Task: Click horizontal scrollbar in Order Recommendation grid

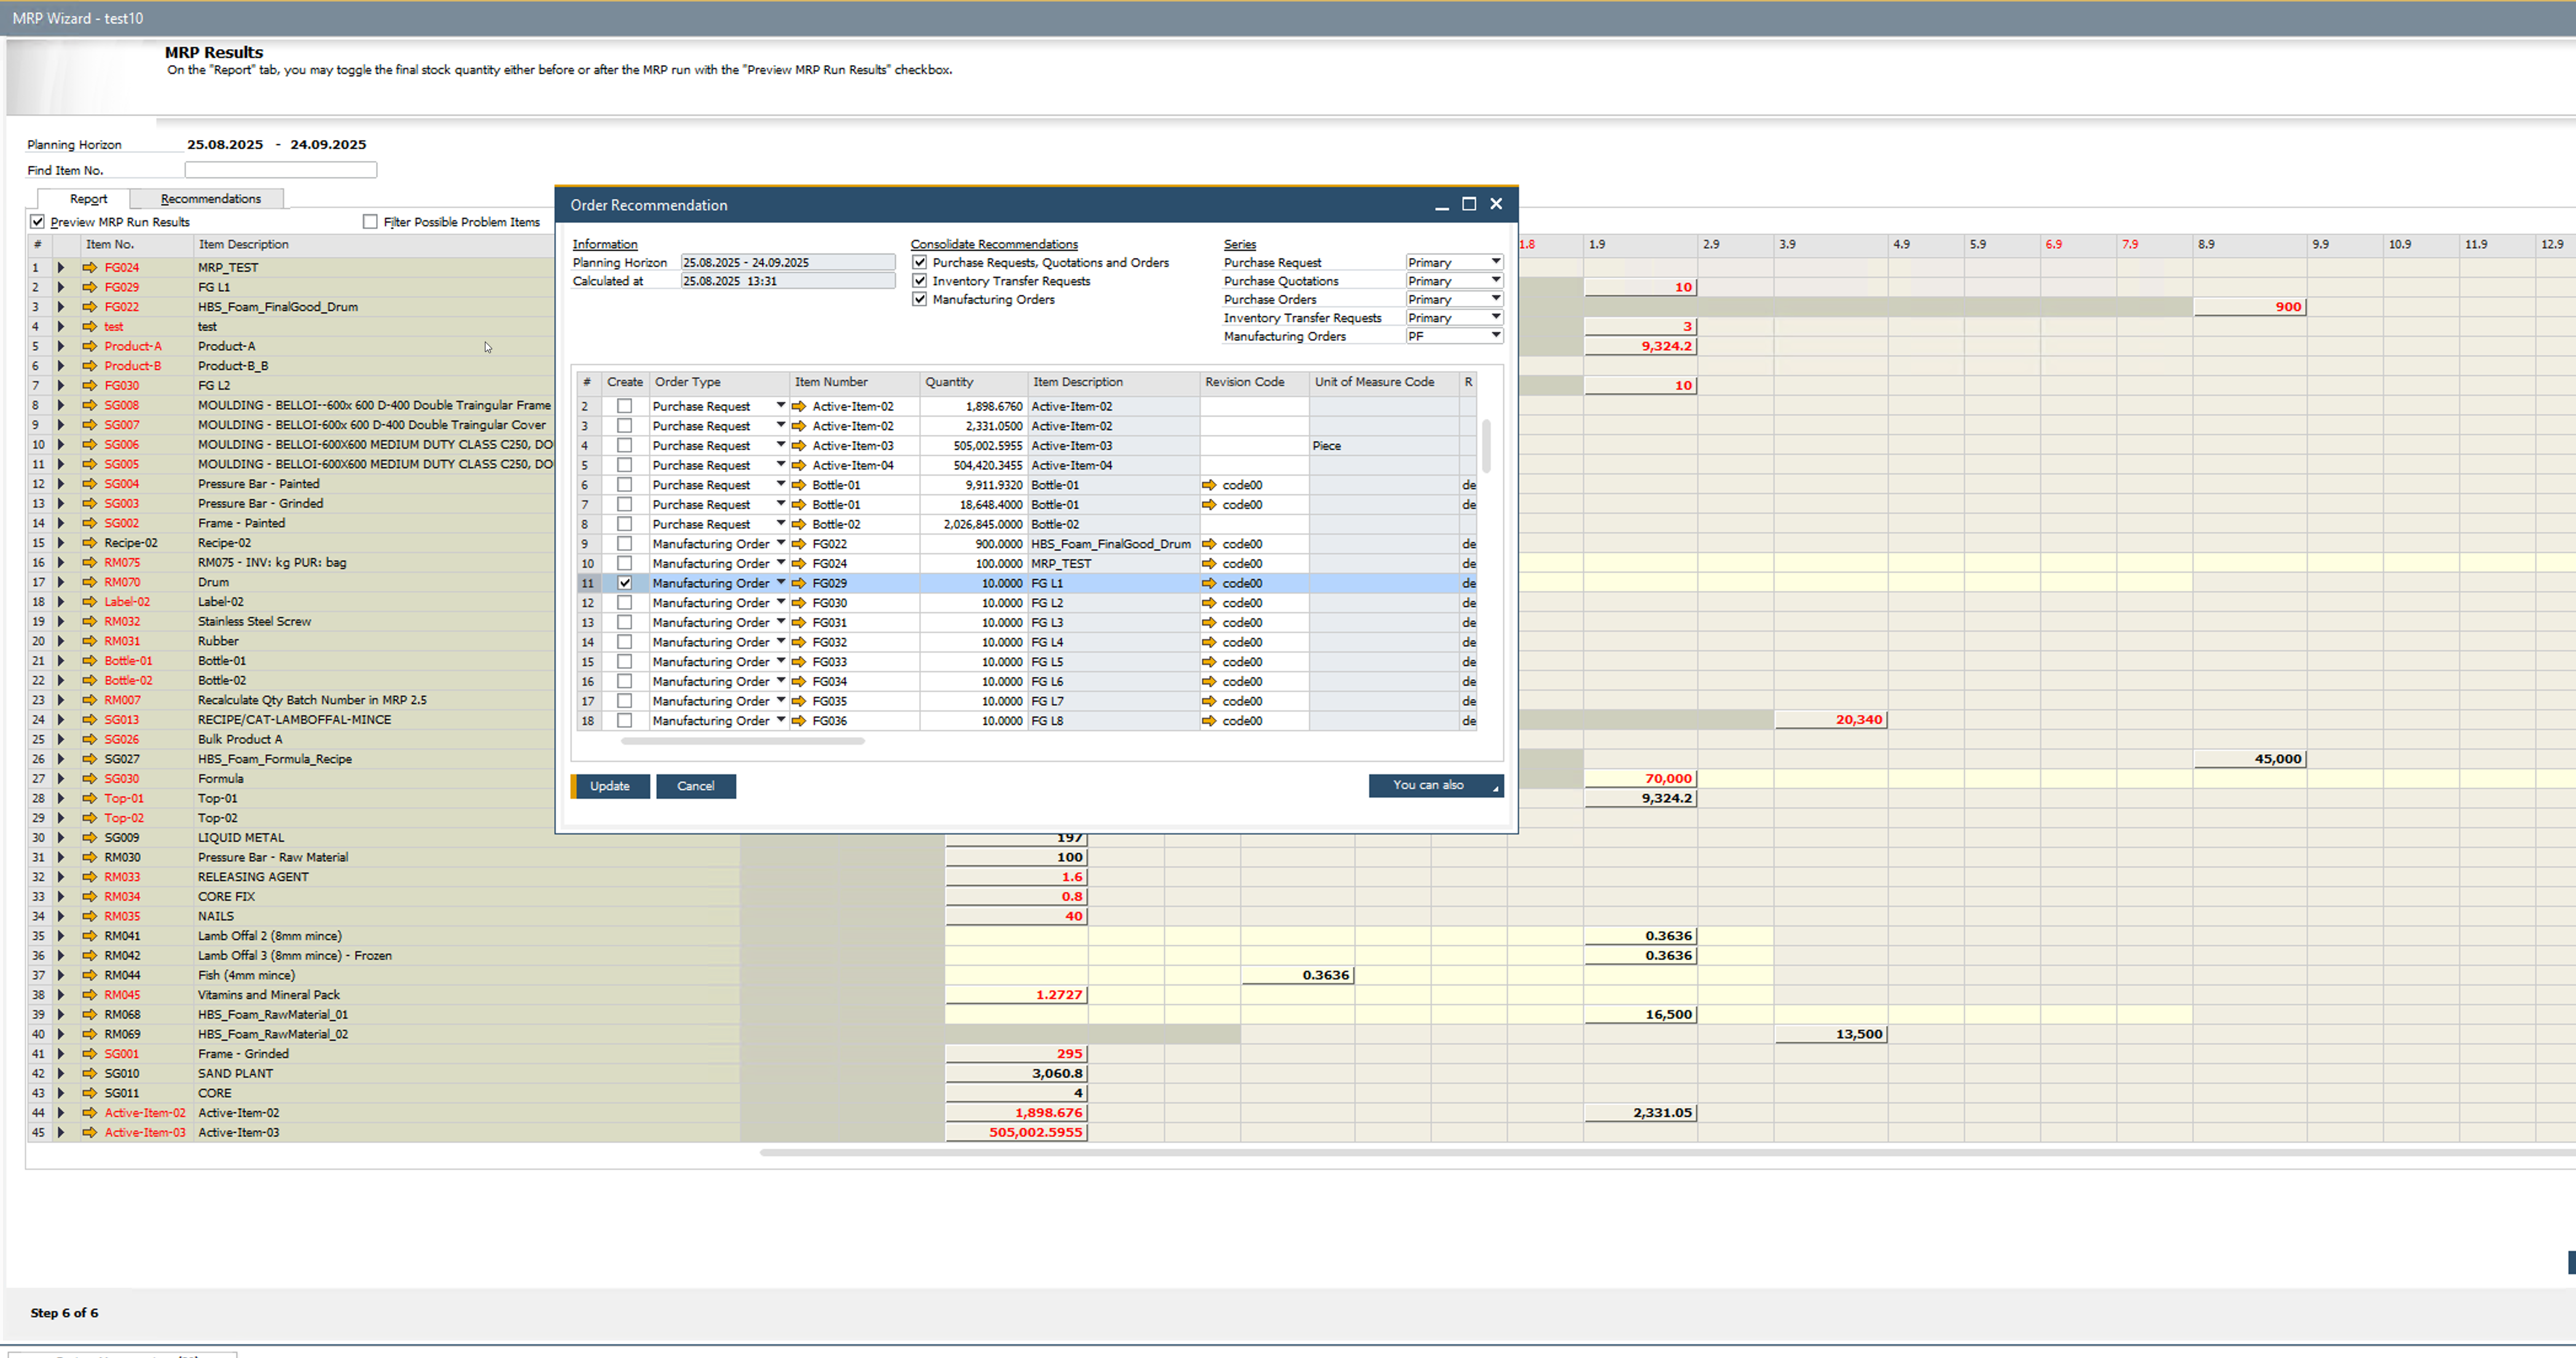Action: [742, 741]
